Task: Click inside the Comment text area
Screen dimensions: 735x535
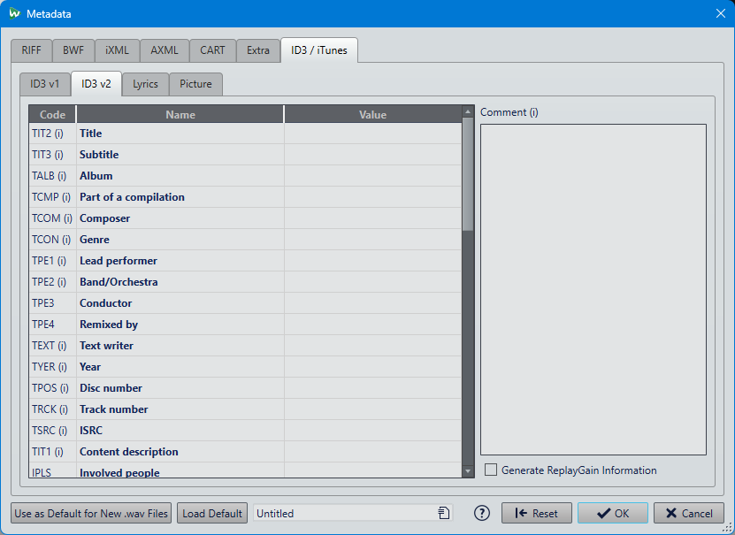Action: tap(593, 289)
